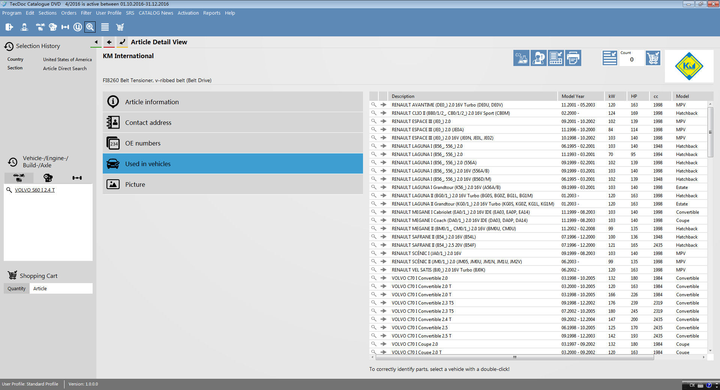720x390 pixels.
Task: Open the Article information section
Action: pos(233,102)
